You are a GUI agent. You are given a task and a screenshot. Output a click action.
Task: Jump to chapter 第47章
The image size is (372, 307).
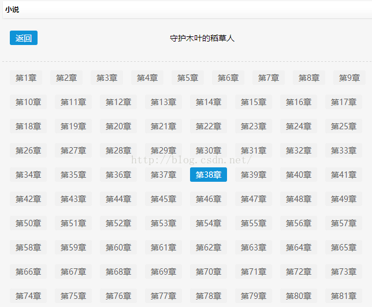click(254, 199)
